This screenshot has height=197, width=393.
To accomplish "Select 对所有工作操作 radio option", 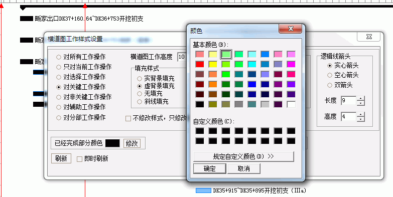I will coord(59,57).
